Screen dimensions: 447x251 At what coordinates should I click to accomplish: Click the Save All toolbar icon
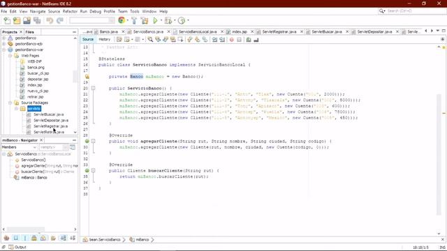pyautogui.click(x=37, y=20)
